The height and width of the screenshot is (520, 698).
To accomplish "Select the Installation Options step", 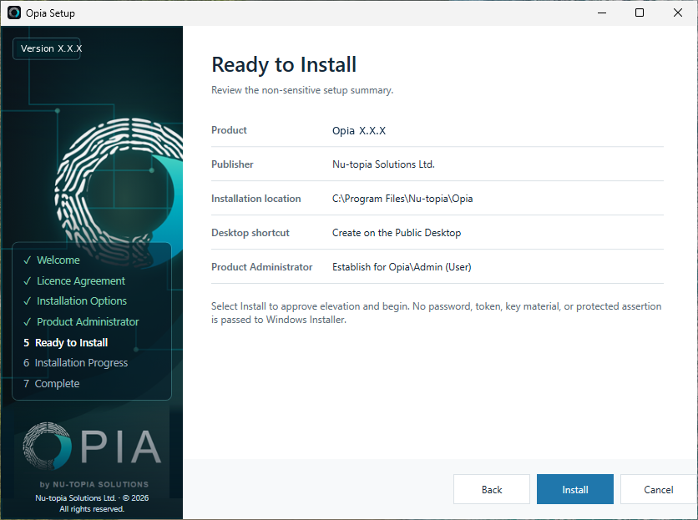I will pos(82,301).
